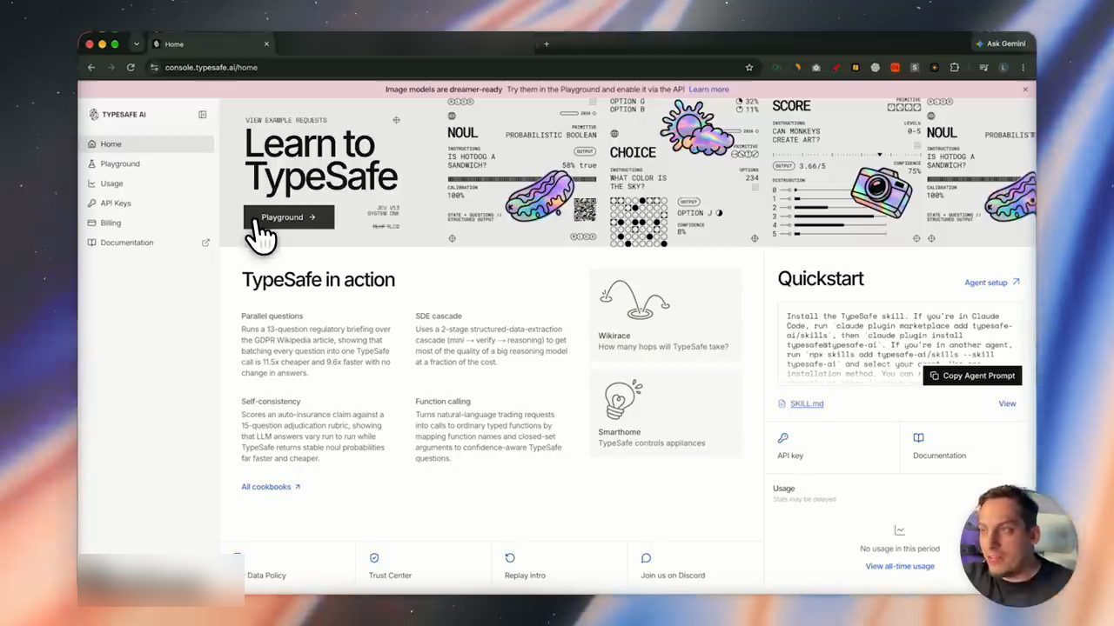Open View all-time usage link
This screenshot has height=626, width=1114.
coord(900,566)
